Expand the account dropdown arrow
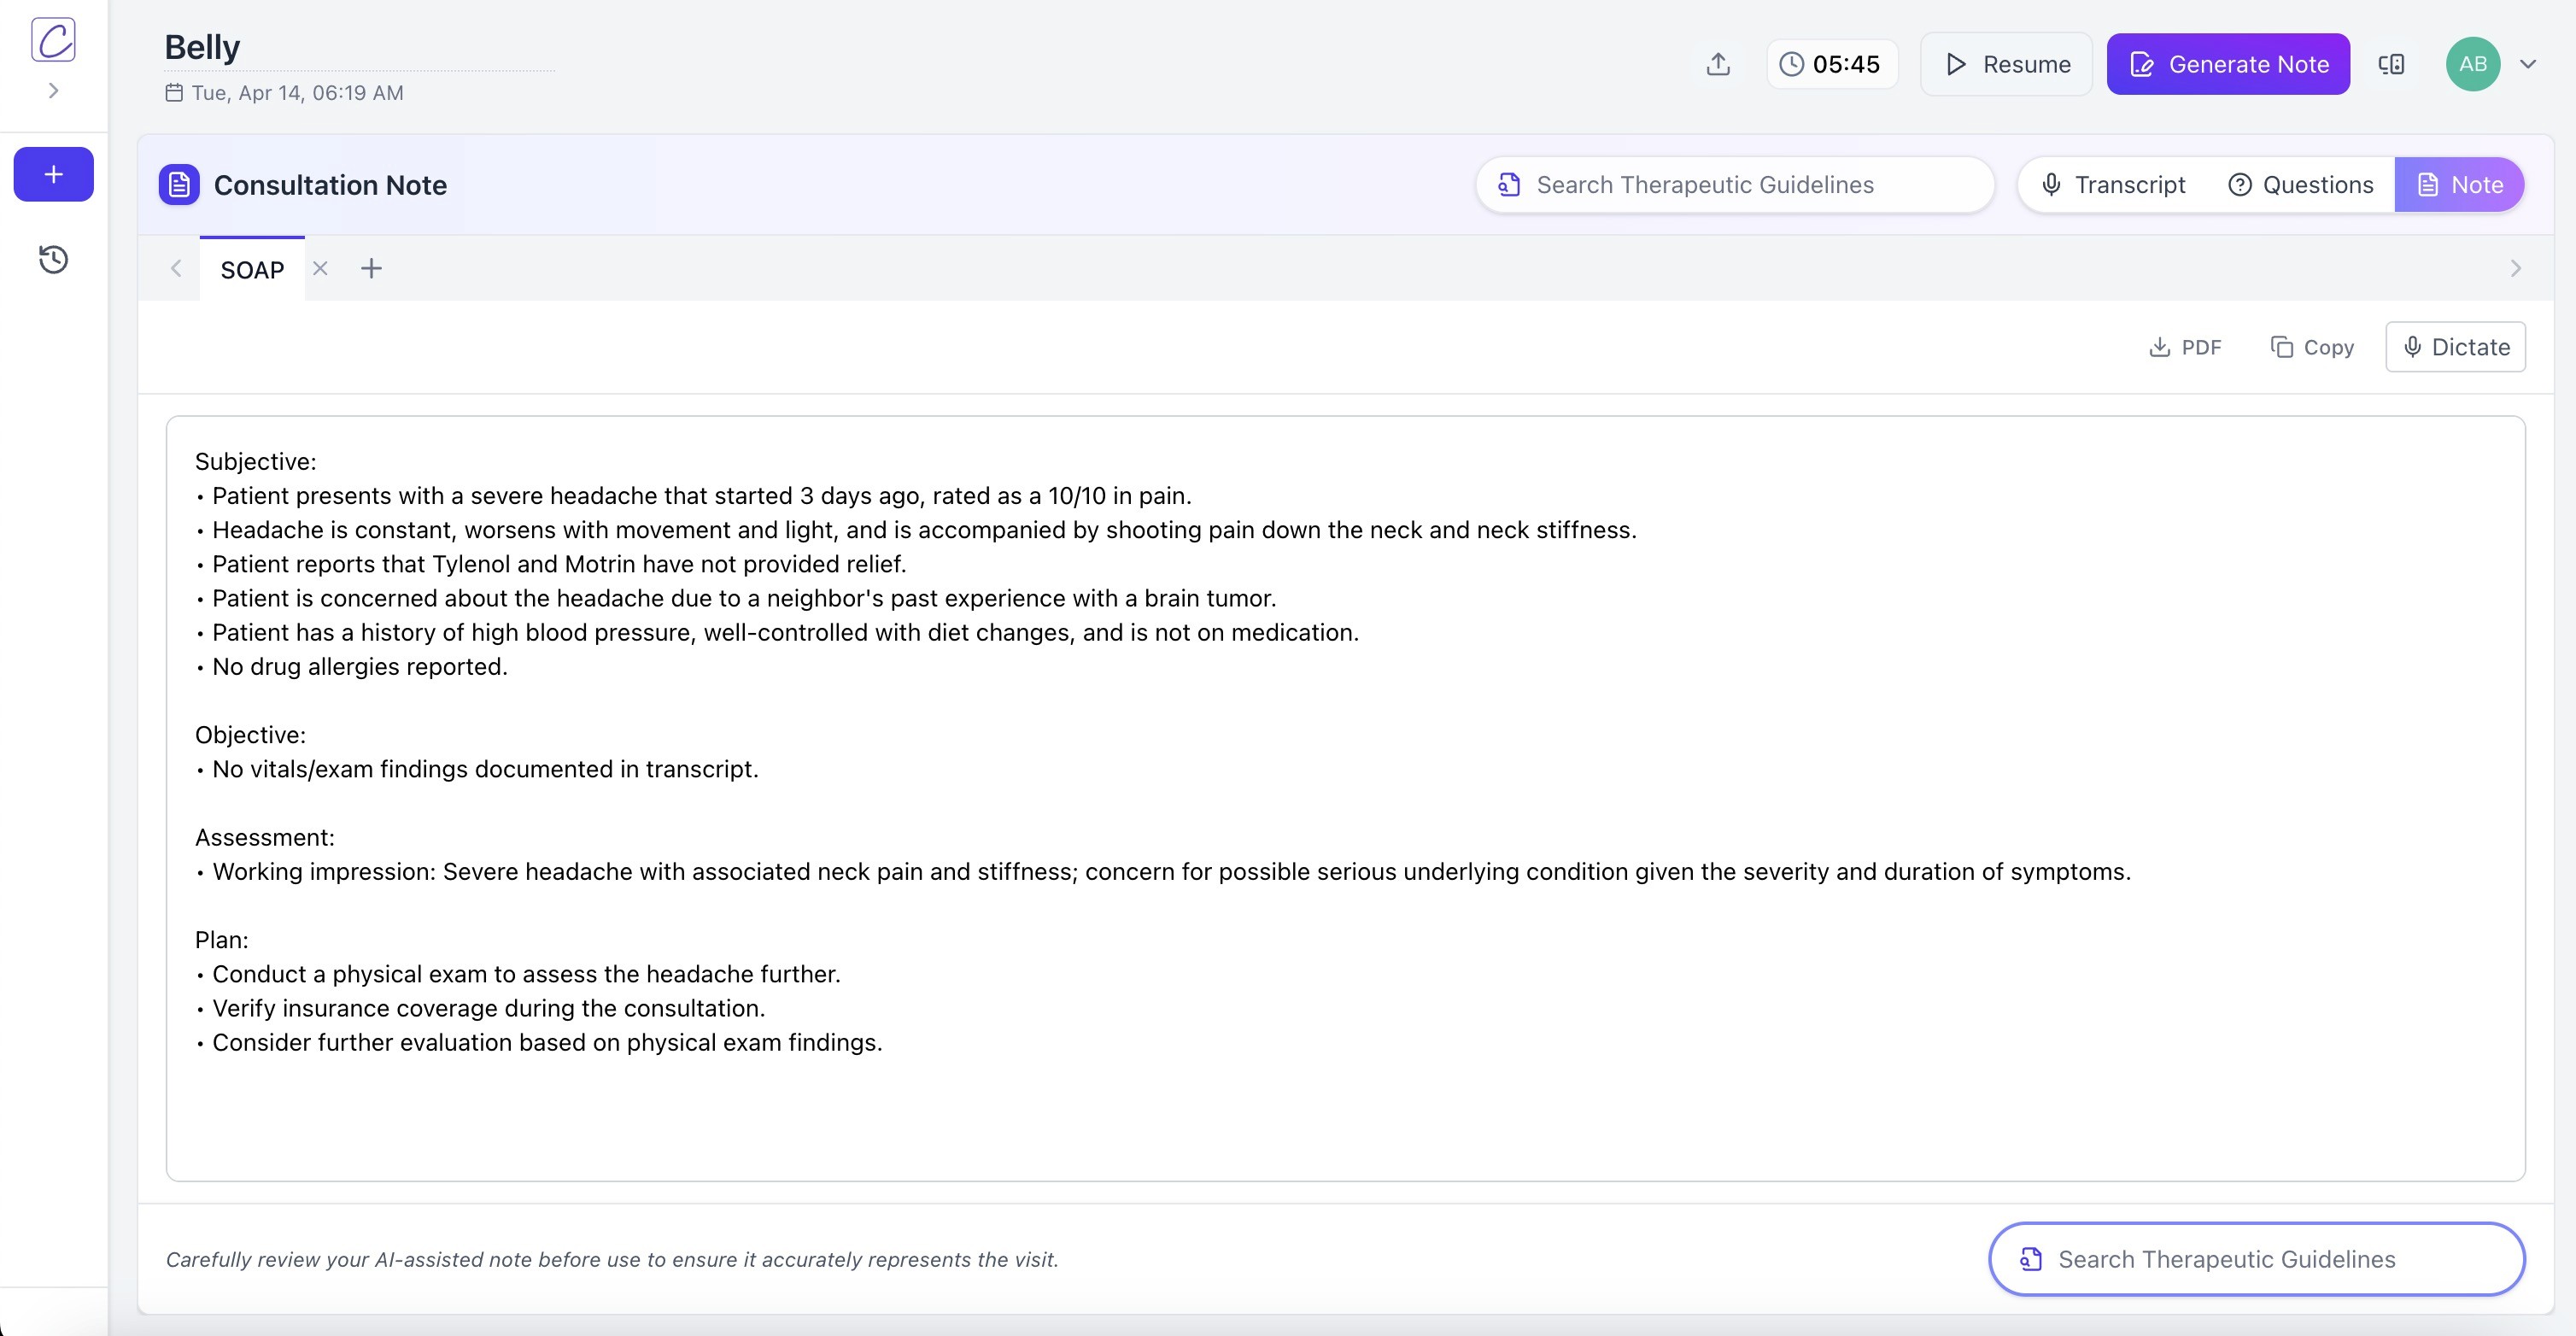This screenshot has width=2576, height=1336. 2528,65
